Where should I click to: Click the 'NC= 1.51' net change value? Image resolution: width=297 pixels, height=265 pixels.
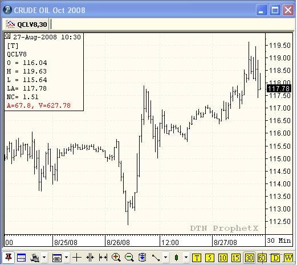pyautogui.click(x=23, y=97)
